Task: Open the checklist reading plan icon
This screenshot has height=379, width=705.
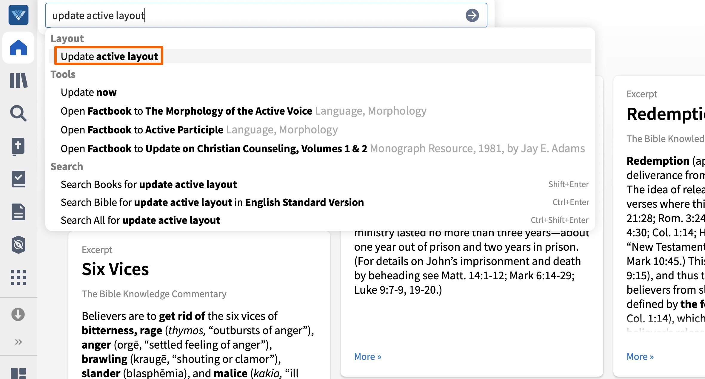Action: 18,179
